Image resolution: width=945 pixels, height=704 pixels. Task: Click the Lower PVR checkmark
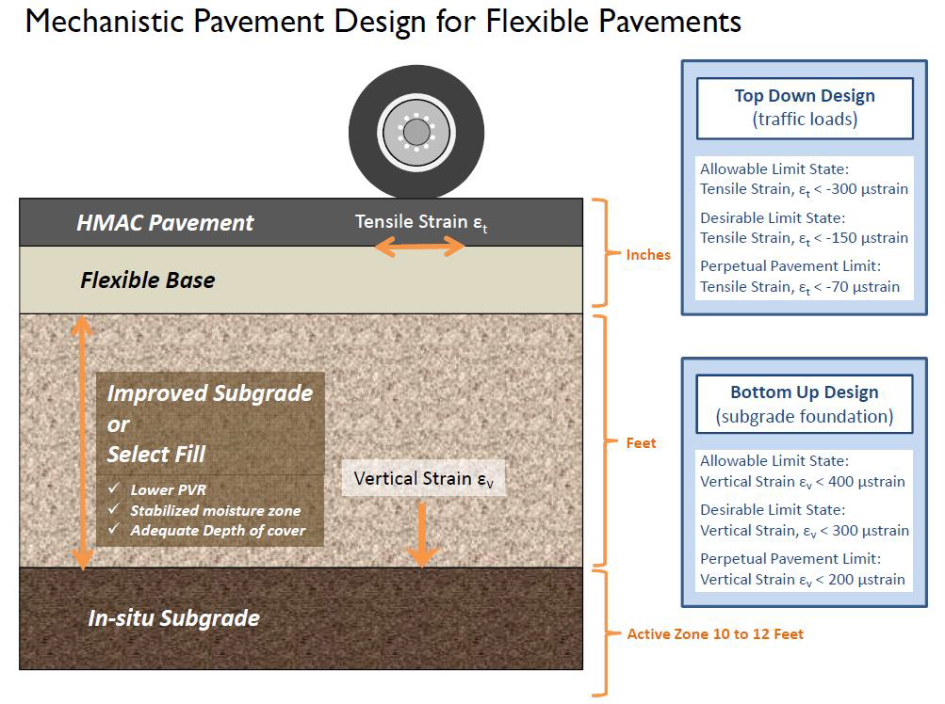115,490
